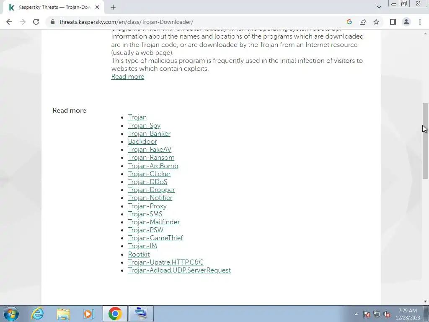429x322 pixels.
Task: Open the Backdoor link
Action: pos(142,141)
